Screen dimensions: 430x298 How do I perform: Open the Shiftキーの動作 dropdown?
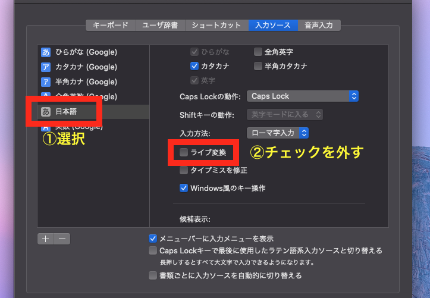pyautogui.click(x=284, y=114)
